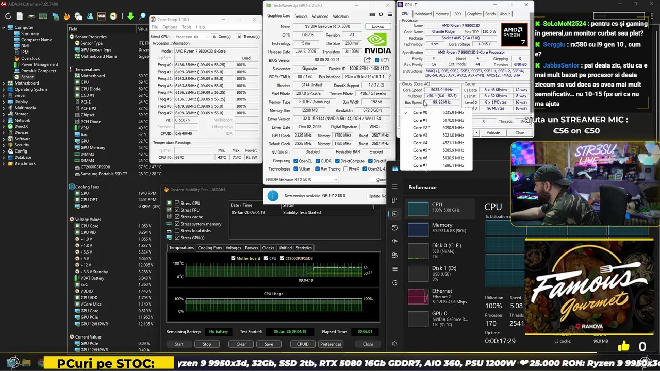Select the Ethernet performance graph thumbnail
660x371 pixels.
click(x=418, y=296)
